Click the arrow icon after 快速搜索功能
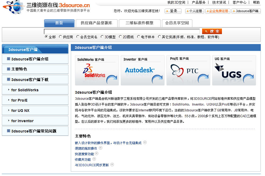The height and width of the screenshot is (176, 265). [97, 153]
